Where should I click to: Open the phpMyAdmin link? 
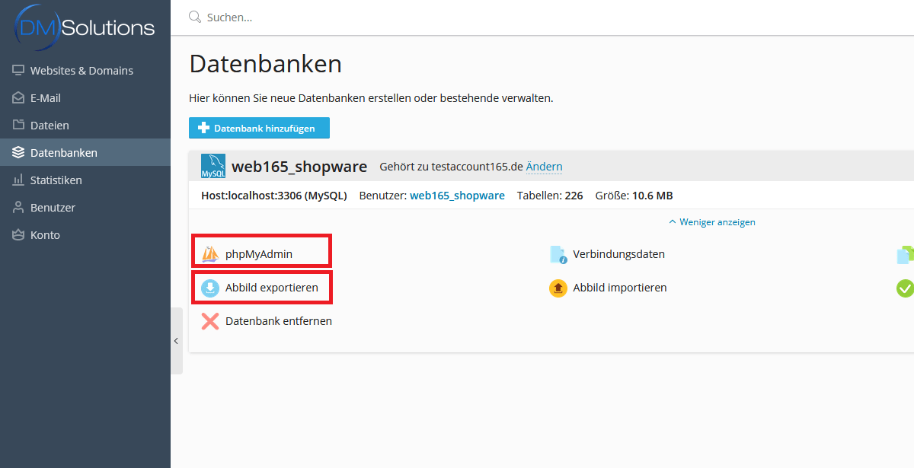pyautogui.click(x=259, y=254)
